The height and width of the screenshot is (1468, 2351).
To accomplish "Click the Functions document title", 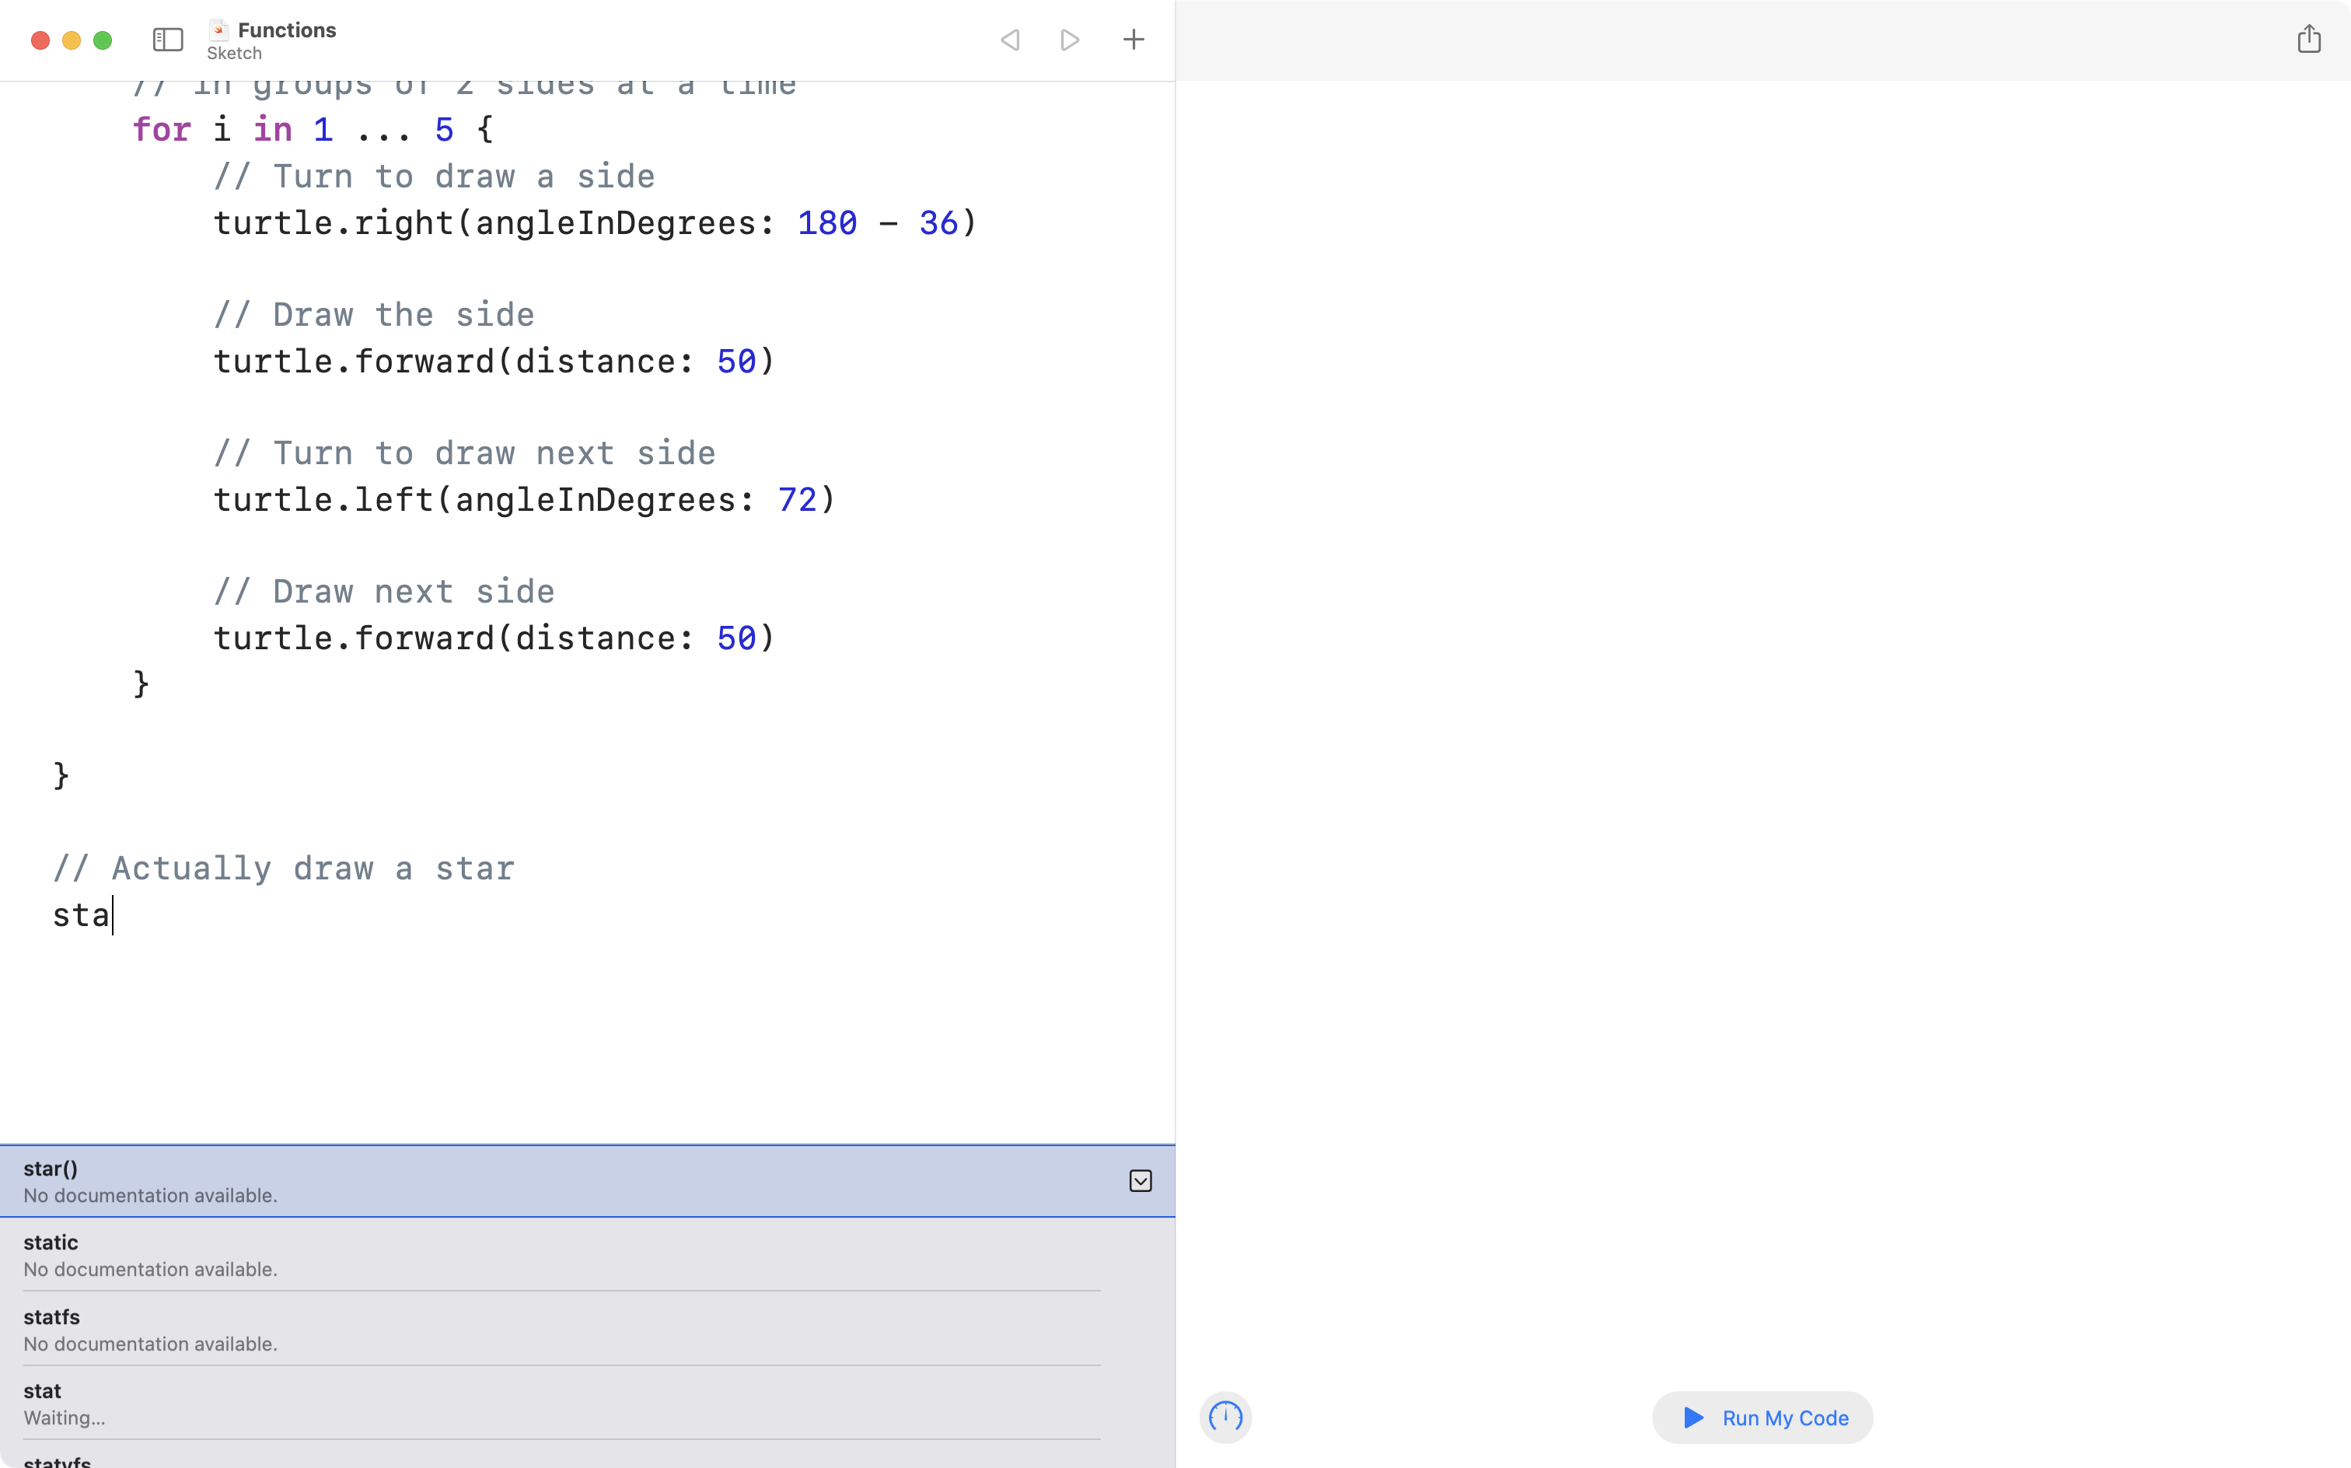I will point(288,29).
